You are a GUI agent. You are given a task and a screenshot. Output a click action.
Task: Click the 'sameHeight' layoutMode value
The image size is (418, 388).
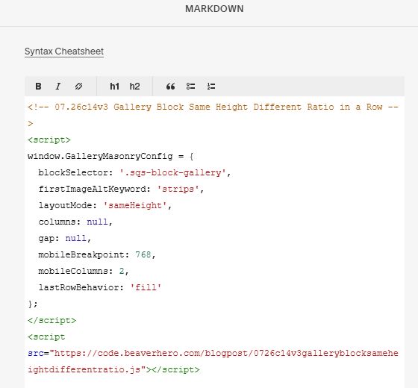pos(135,205)
